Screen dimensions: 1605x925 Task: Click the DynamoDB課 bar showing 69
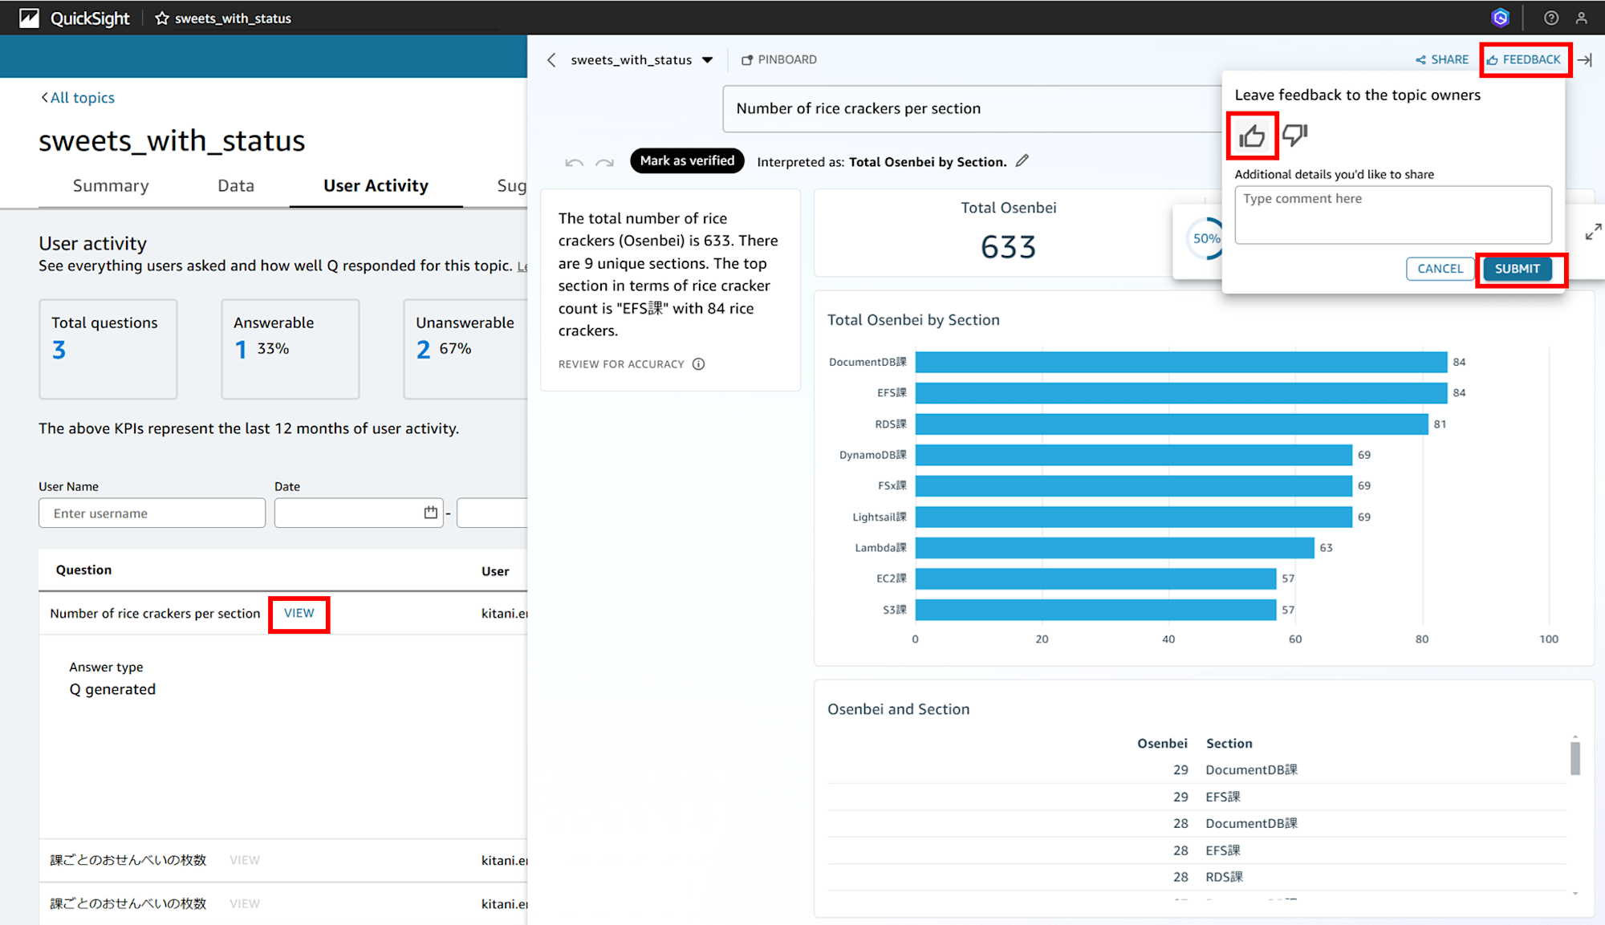tap(1133, 456)
